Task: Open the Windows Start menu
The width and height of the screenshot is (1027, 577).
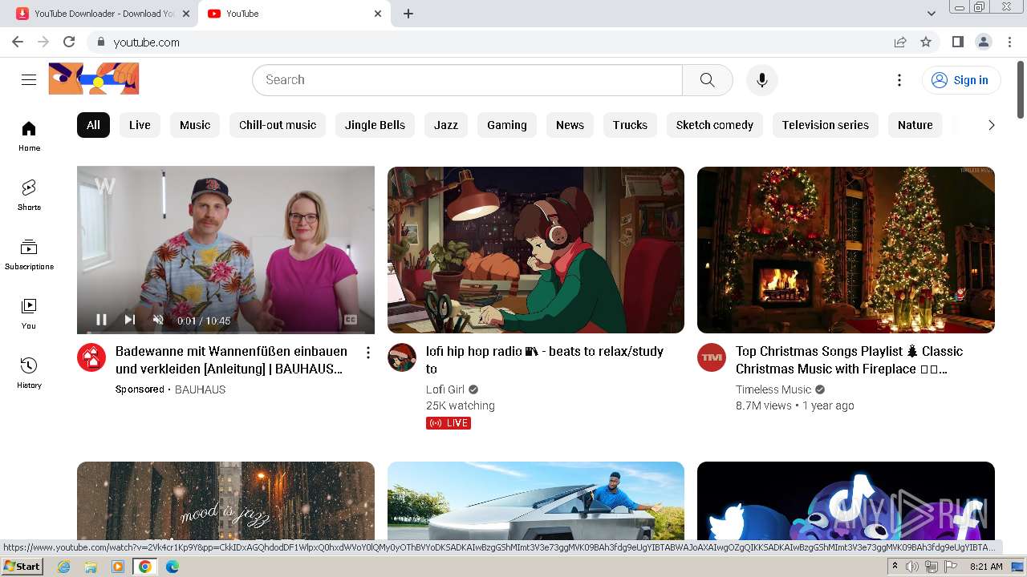Action: [22, 567]
